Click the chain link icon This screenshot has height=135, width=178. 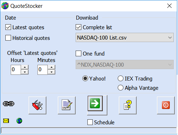click(9, 104)
